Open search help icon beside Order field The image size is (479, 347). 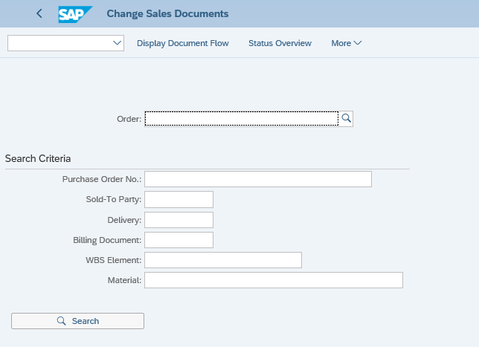coord(346,119)
